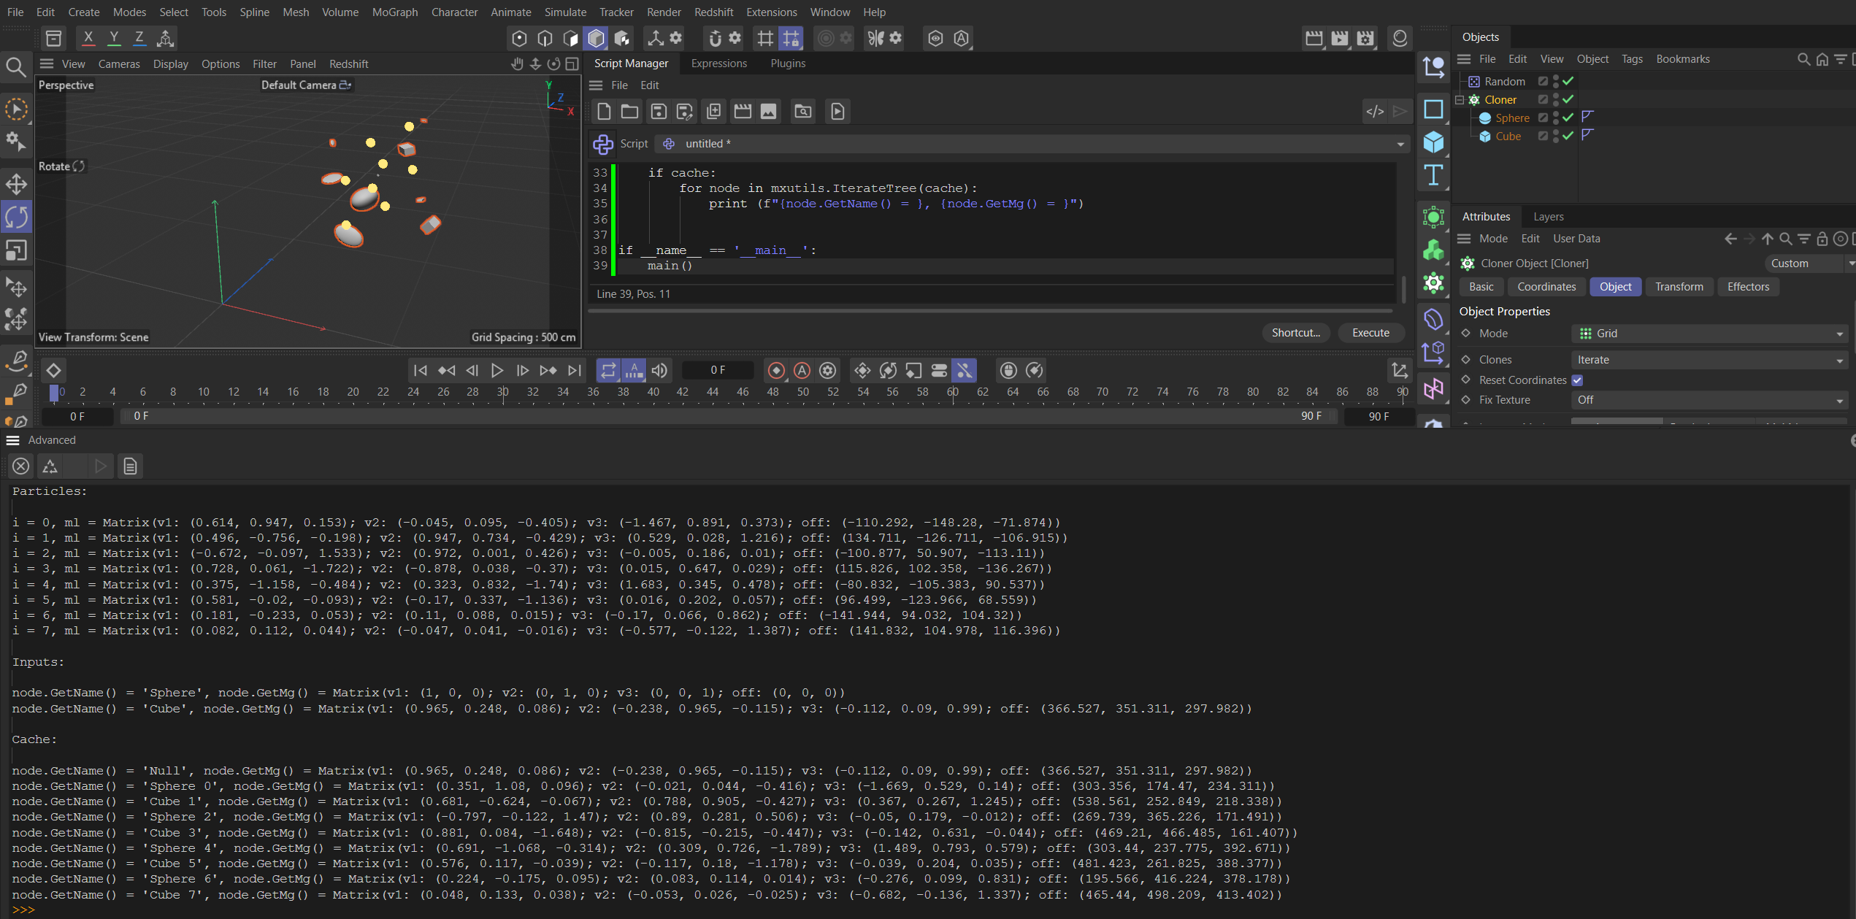1856x919 pixels.
Task: Click the record active objects button
Action: click(x=776, y=371)
